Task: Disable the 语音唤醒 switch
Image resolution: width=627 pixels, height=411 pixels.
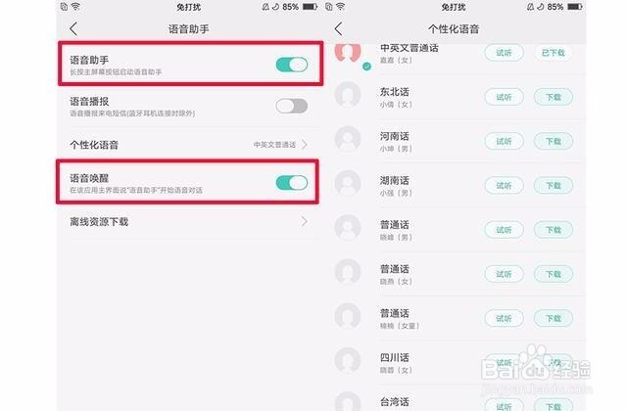Action: point(292,183)
